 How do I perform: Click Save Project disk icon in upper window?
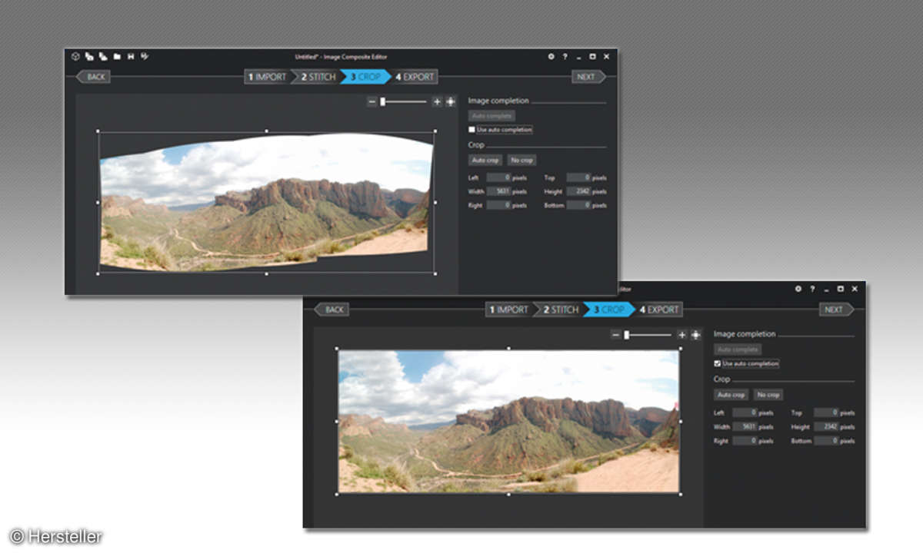(131, 56)
